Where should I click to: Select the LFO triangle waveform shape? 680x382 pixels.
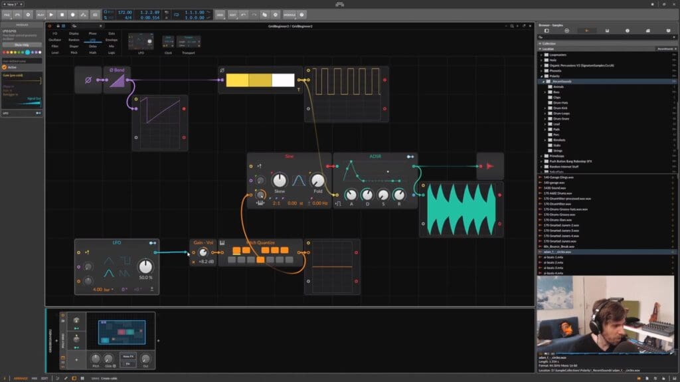(x=108, y=260)
